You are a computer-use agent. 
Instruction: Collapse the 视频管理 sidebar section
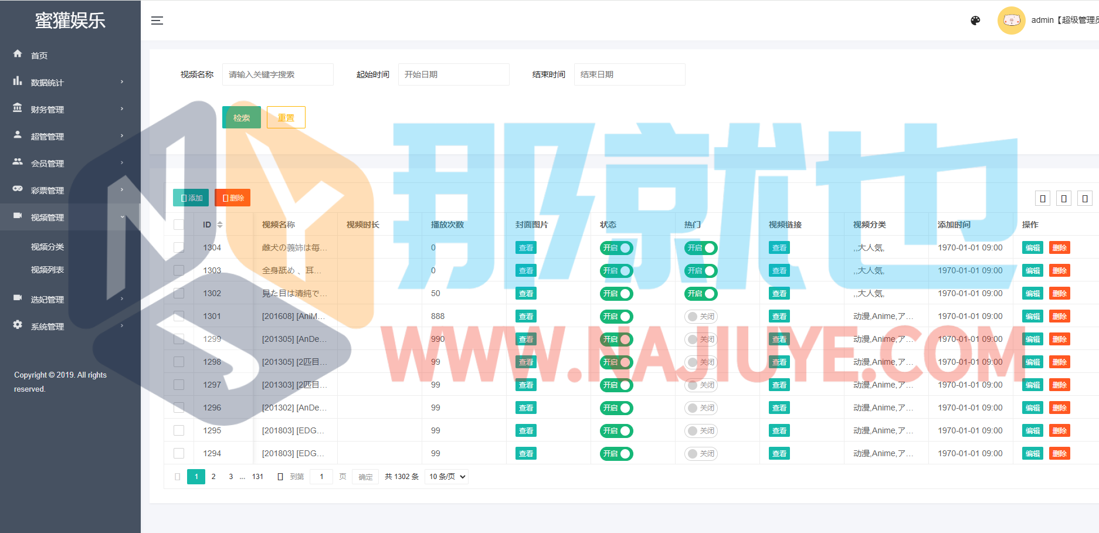click(x=122, y=217)
